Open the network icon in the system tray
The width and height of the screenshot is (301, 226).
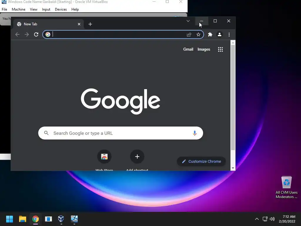tap(265, 219)
